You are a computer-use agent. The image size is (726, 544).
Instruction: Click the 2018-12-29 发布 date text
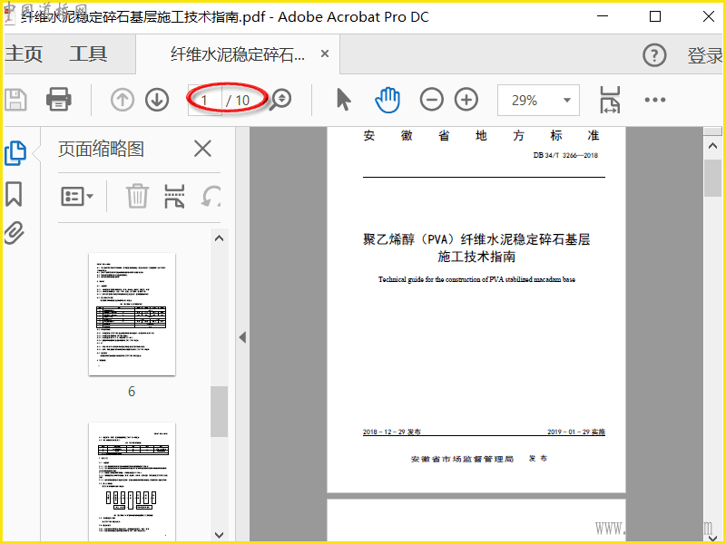point(392,432)
